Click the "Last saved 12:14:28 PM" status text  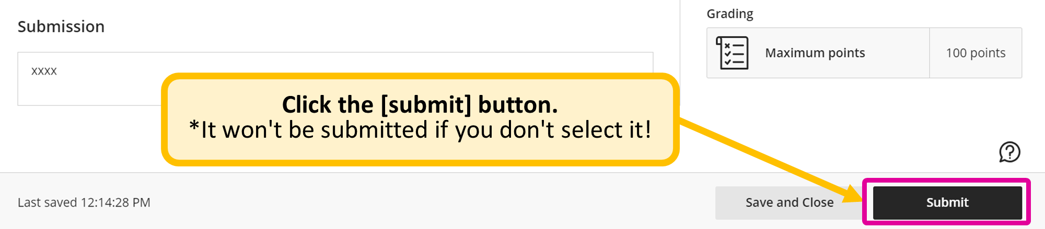click(x=84, y=202)
